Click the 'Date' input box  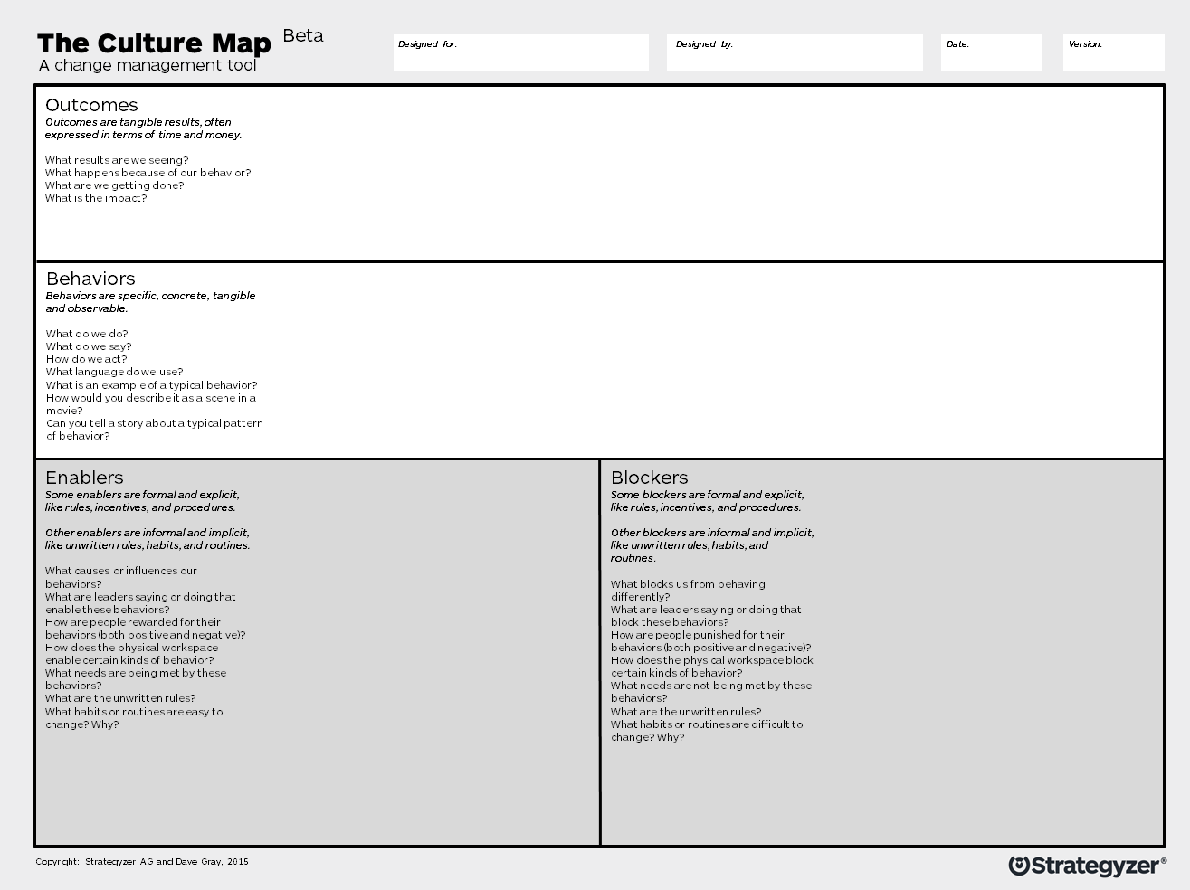(x=992, y=52)
